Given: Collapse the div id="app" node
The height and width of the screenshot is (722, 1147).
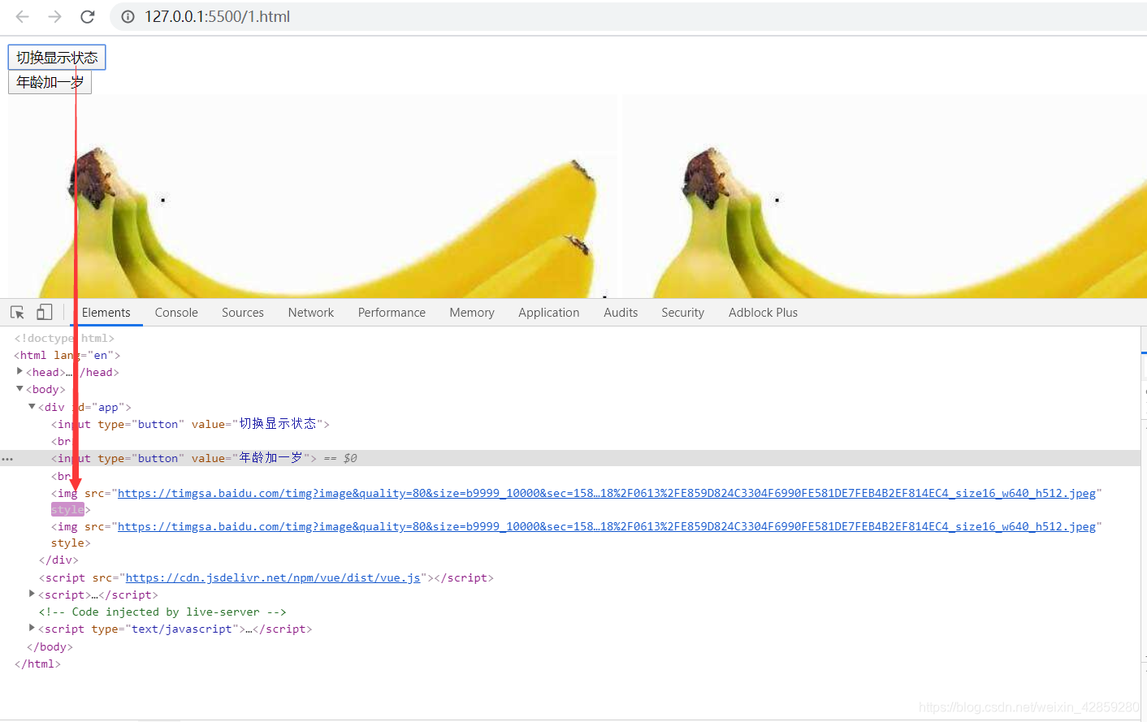Looking at the screenshot, I should click(32, 406).
